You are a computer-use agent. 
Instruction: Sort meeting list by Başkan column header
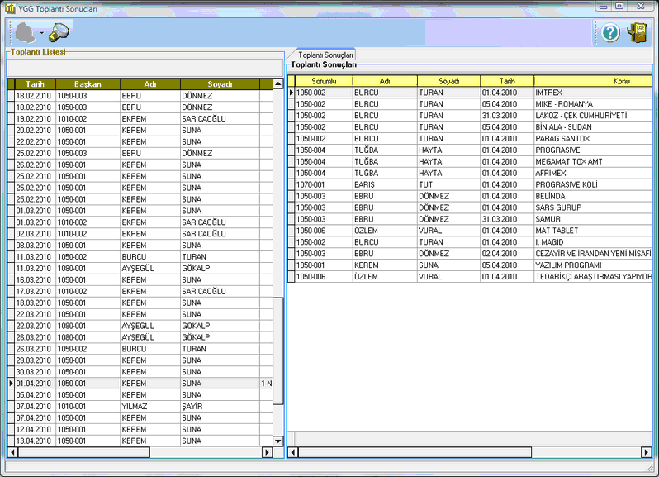[88, 84]
